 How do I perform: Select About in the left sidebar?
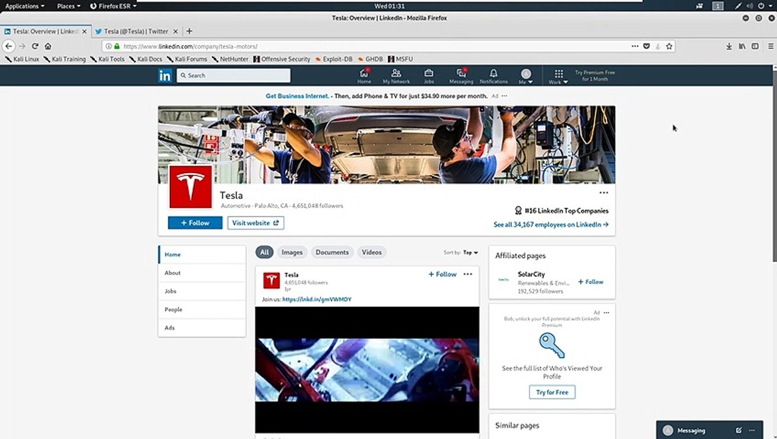coord(202,273)
